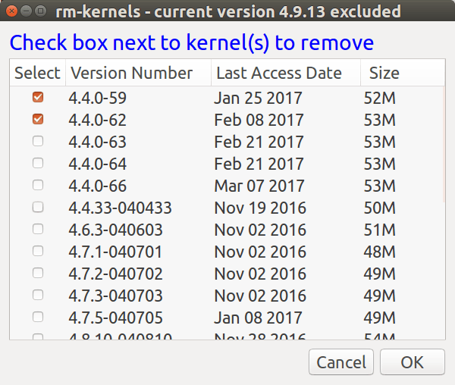Uncheck the 4.4.0-62 kernel checkbox

38,120
